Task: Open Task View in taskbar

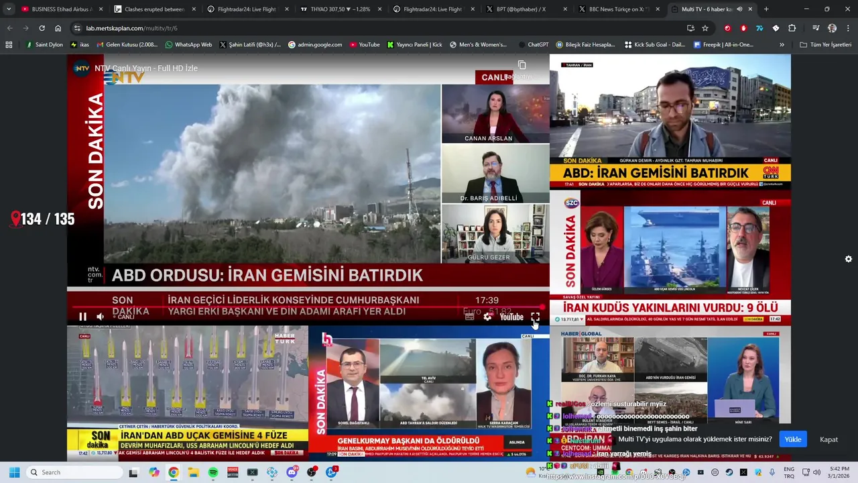Action: click(x=133, y=472)
